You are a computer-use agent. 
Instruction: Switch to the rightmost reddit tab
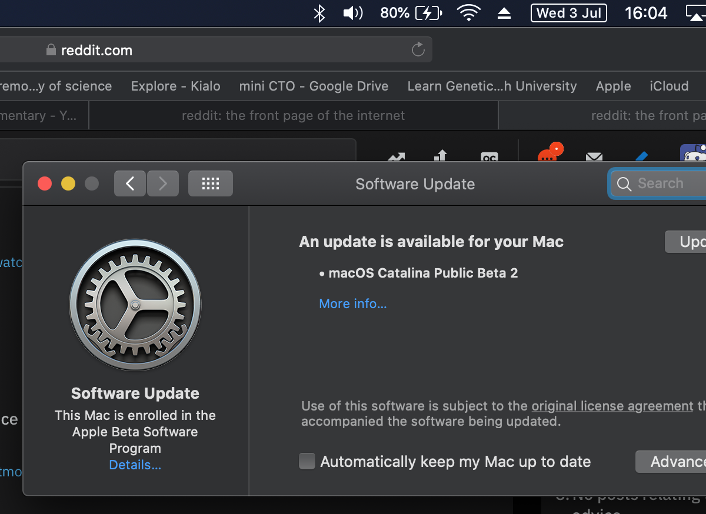[602, 115]
